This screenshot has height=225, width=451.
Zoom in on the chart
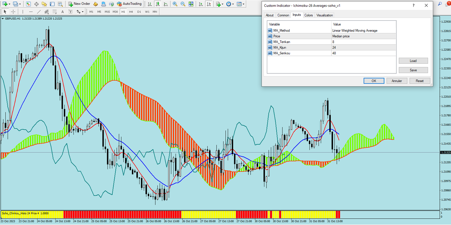[174, 4]
